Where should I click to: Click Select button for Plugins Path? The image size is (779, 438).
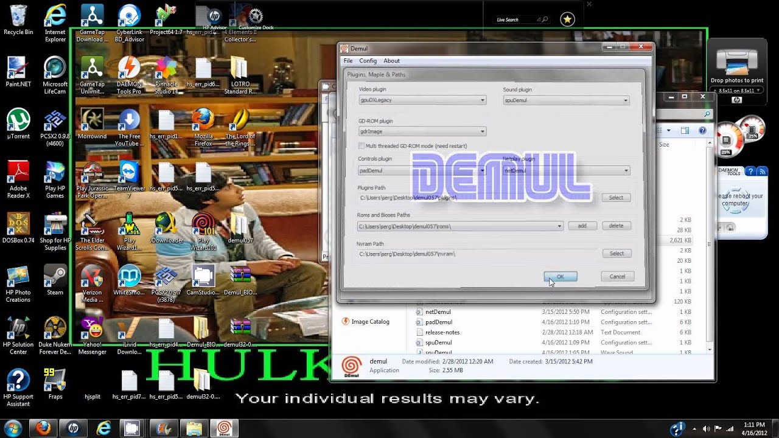pyautogui.click(x=616, y=198)
